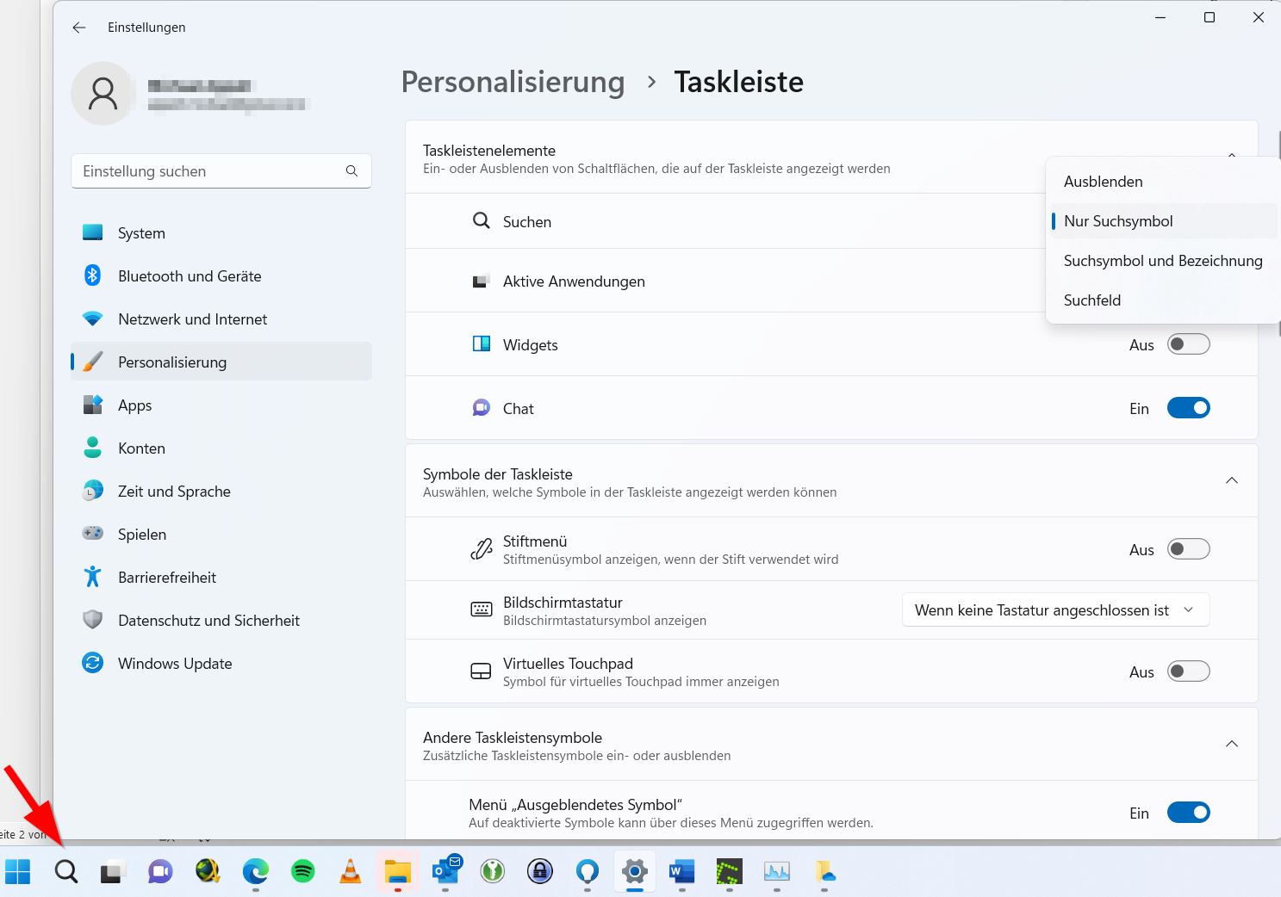1281x897 pixels.
Task: Open the graph monitor app on the taskbar
Action: tap(777, 872)
